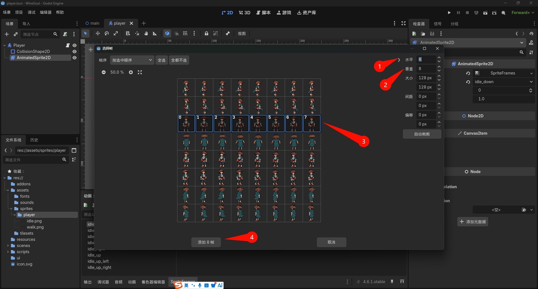Select the idle_up_left animation
Screen dimensions: 538x289
[98, 261]
